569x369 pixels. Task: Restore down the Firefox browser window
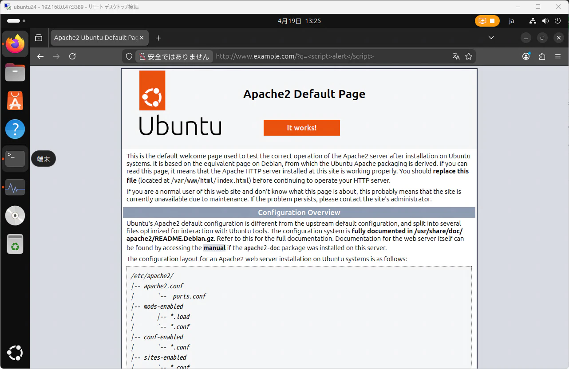[542, 38]
